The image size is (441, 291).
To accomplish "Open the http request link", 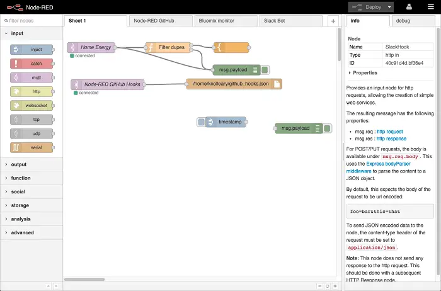I will (x=389, y=132).
